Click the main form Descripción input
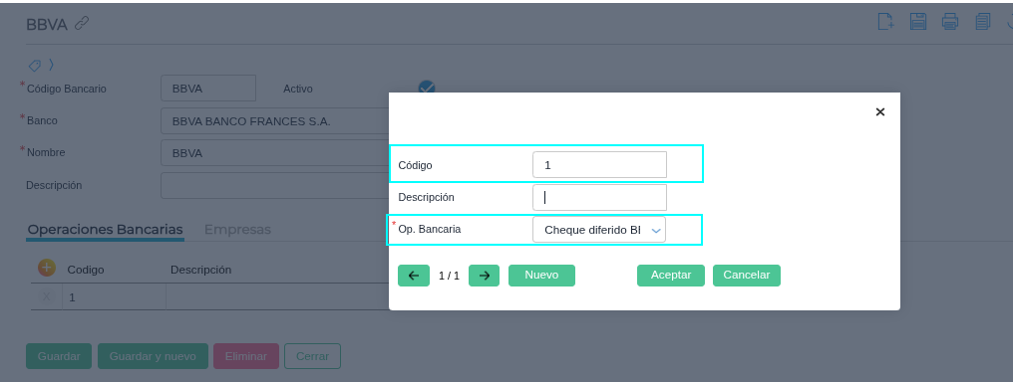Viewport: 1013px width, 382px height. click(x=275, y=185)
